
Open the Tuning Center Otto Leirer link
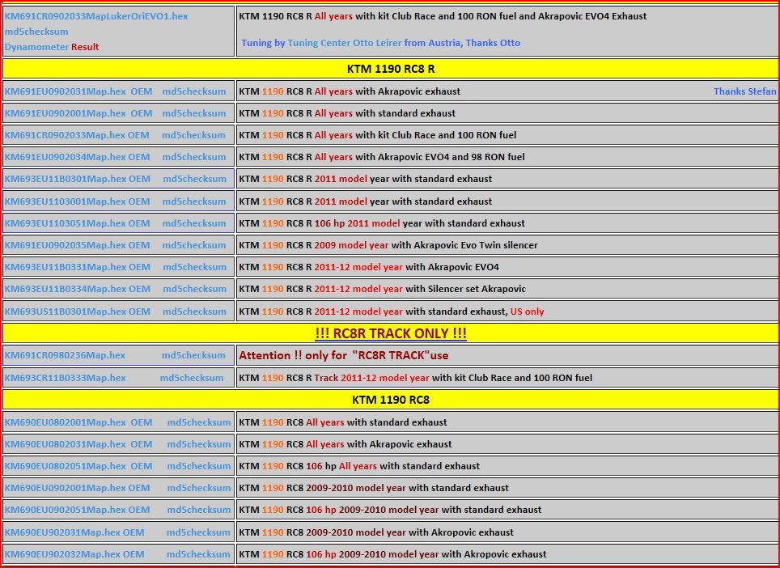point(345,43)
